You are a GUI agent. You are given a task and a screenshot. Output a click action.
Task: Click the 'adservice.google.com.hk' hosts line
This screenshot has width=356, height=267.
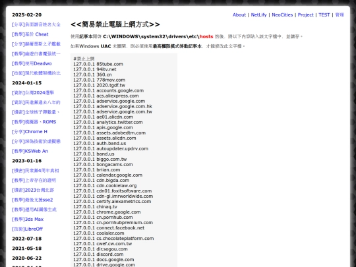(x=113, y=107)
